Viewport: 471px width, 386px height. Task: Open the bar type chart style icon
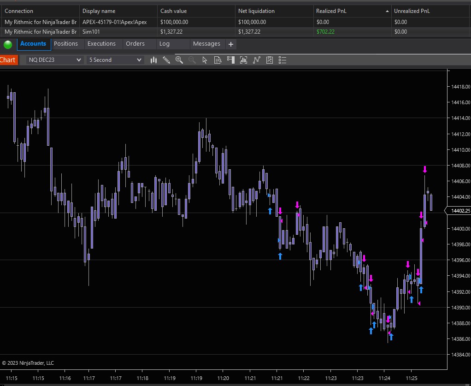(x=154, y=60)
